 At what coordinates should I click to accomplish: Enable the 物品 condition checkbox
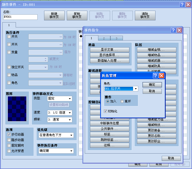point(9,75)
